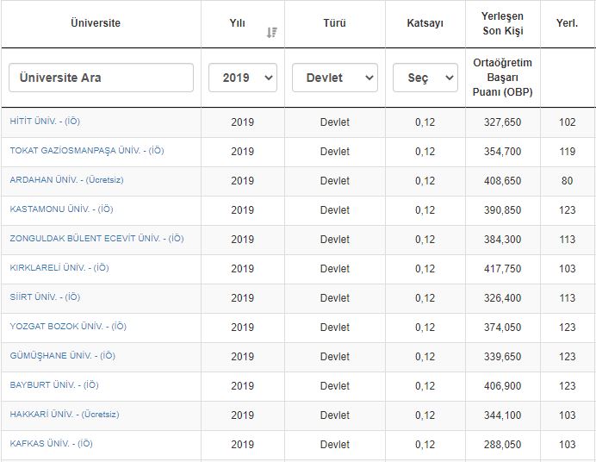The height and width of the screenshot is (462, 596).
Task: Open the Devlet type filter dropdown
Action: click(334, 78)
